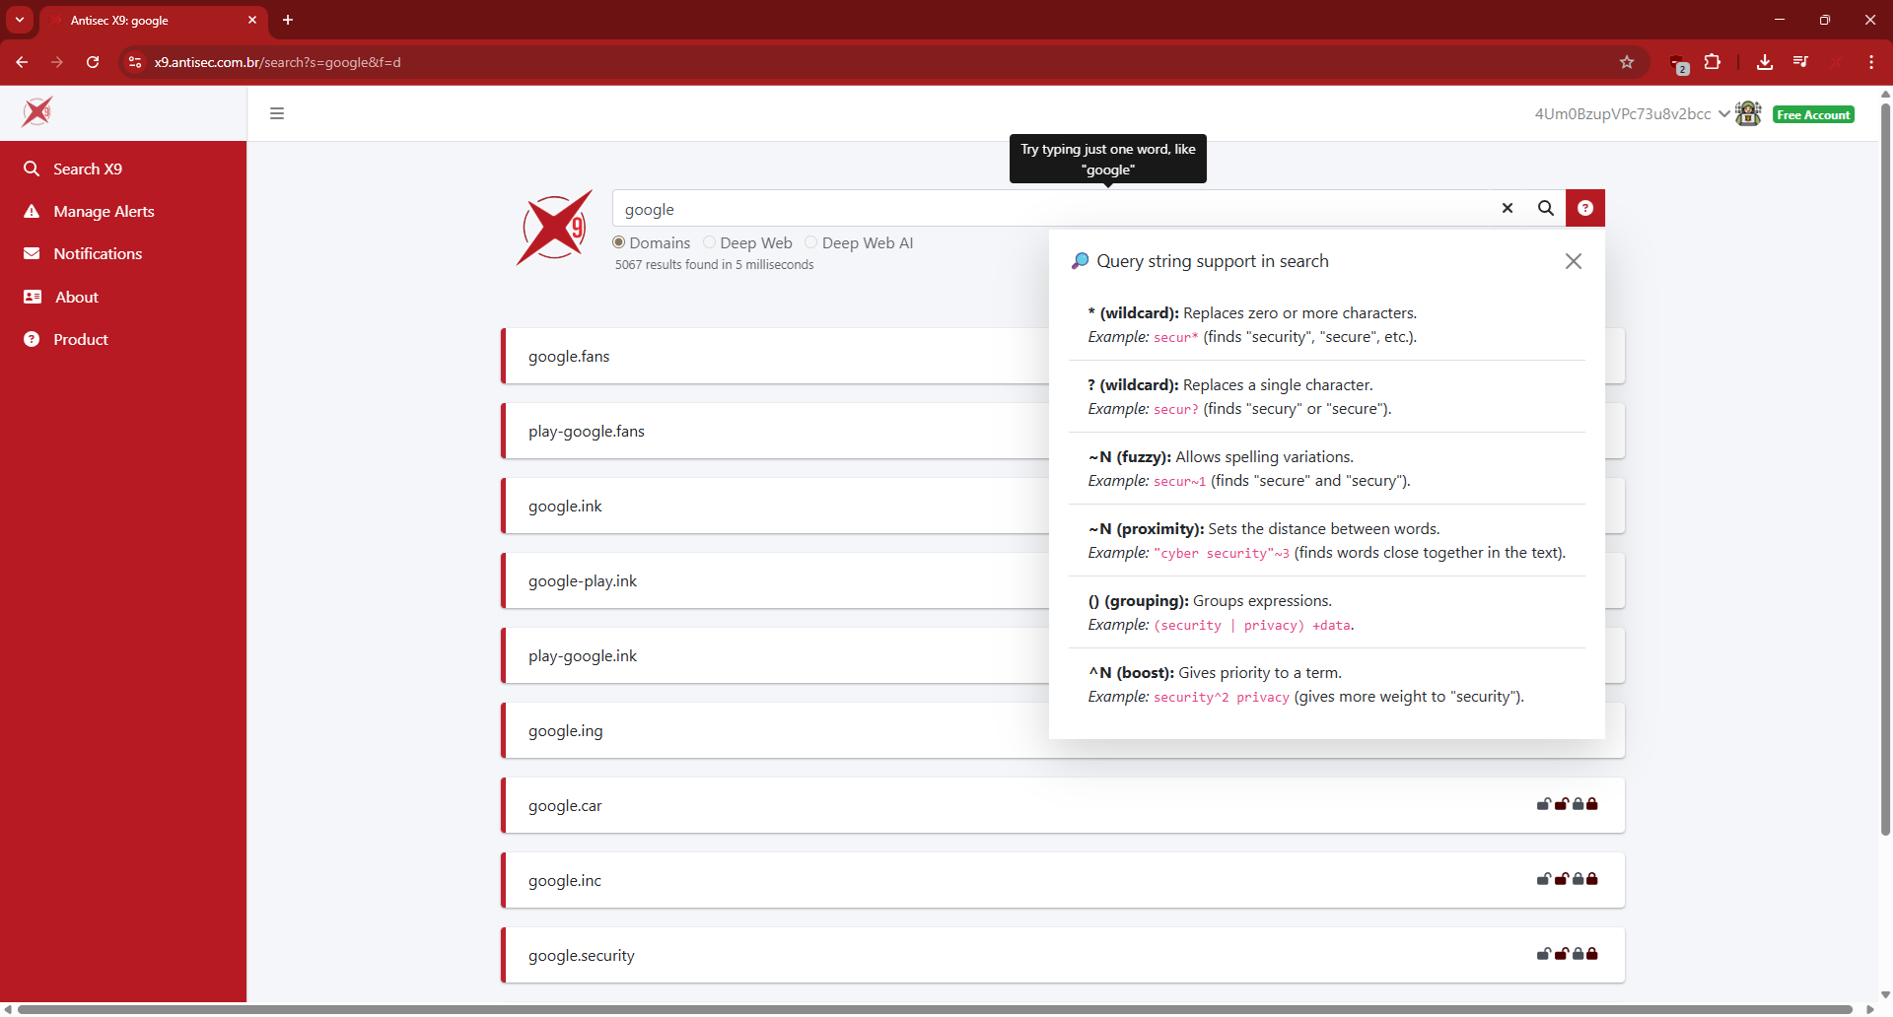Click the red open padlock on google.car row
Viewport: 1893px width, 1017px height.
[x=1562, y=804]
